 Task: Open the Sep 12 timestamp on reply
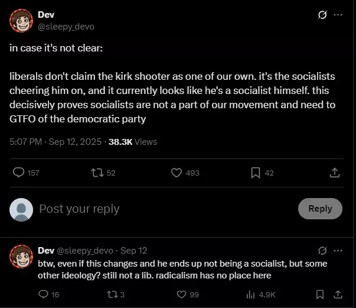point(134,251)
